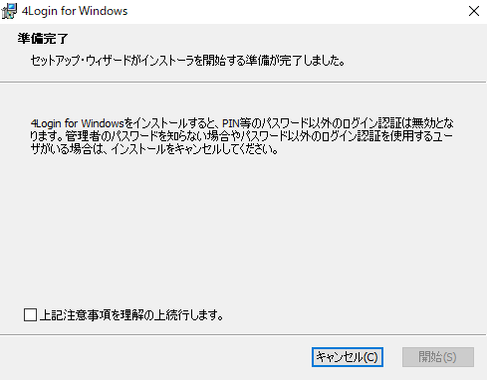487x380 pixels.
Task: Click the second line starting with ります。管理者
Action: tap(241, 136)
